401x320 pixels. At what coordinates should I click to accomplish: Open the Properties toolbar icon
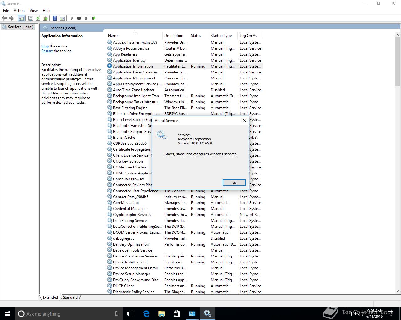coord(30,18)
